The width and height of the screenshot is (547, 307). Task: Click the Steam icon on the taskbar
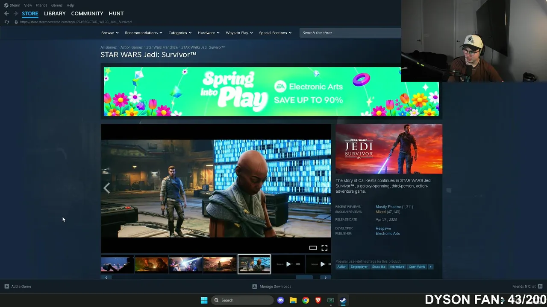343,300
